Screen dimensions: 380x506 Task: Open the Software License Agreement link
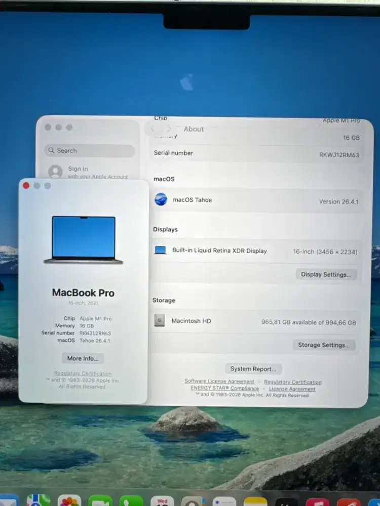[219, 381]
